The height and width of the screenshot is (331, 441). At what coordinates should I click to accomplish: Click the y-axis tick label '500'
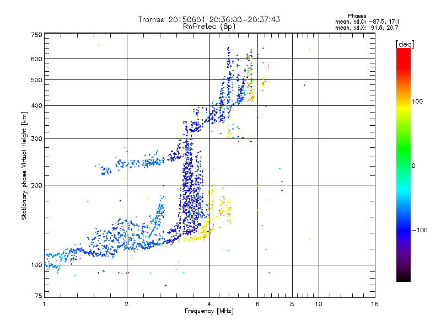(x=37, y=80)
